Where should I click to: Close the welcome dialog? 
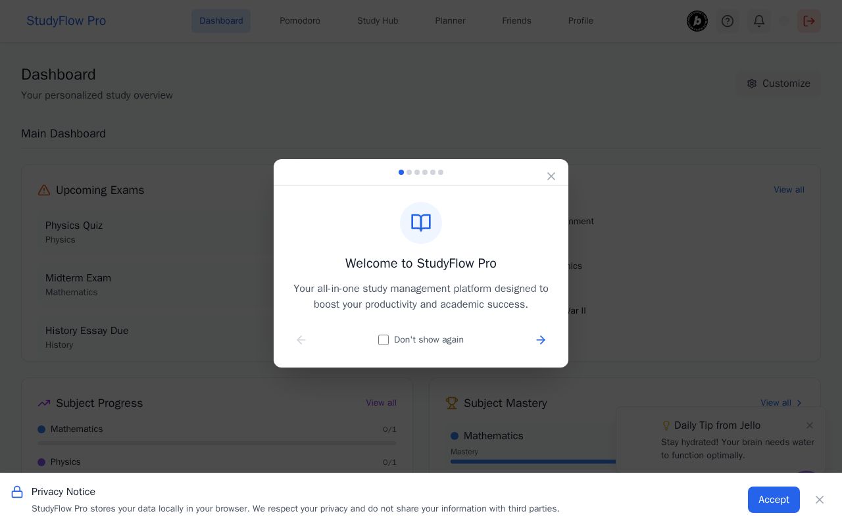551,176
